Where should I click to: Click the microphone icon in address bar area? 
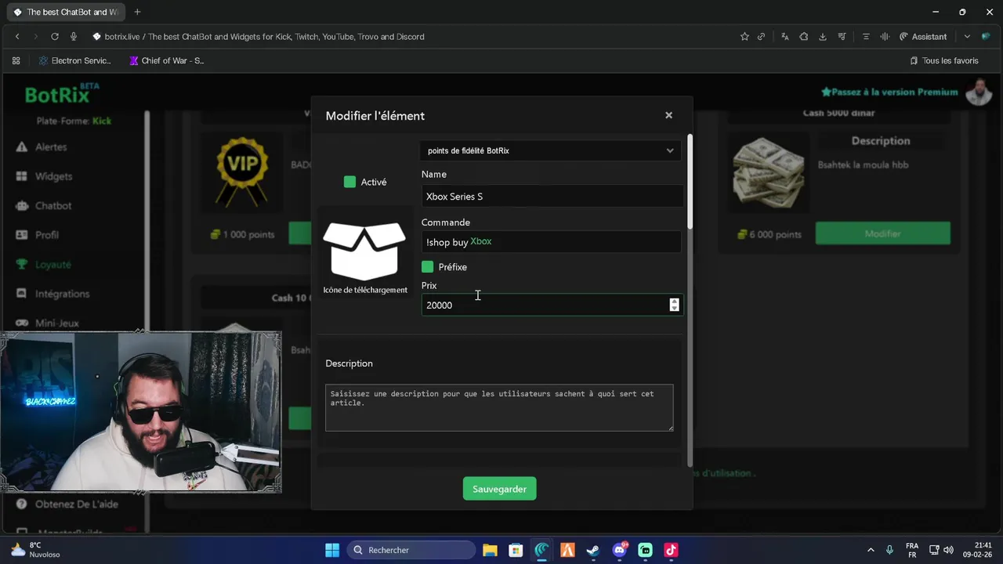[x=74, y=37]
